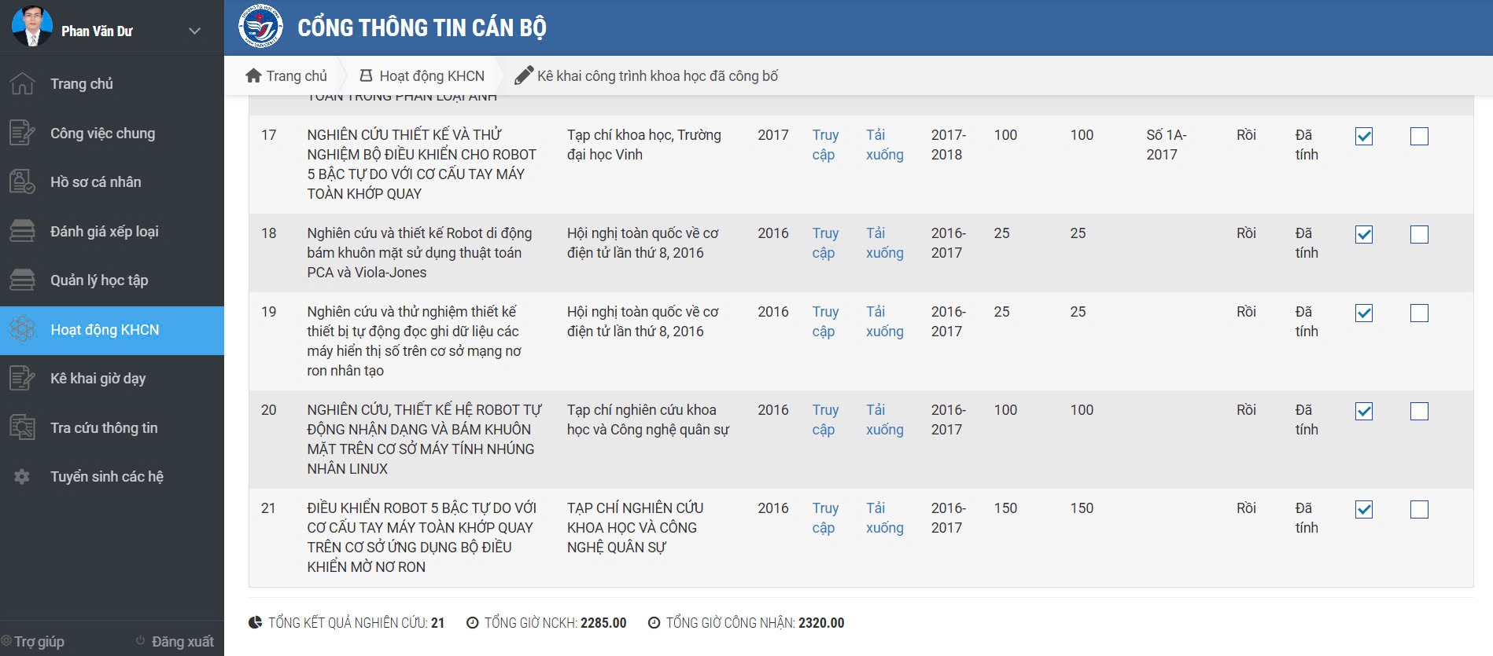Click Truy cập link for row 18
This screenshot has height=656, width=1493.
(824, 243)
